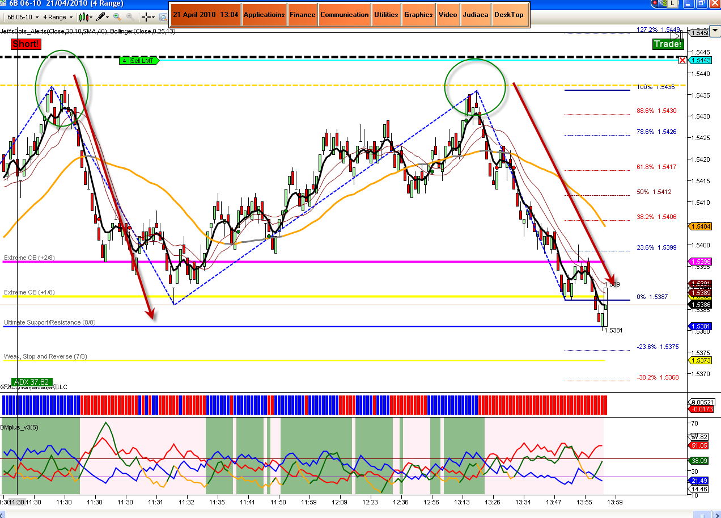Open the Judiaca launcher tab
Viewport: 721px width, 518px height.
point(476,15)
